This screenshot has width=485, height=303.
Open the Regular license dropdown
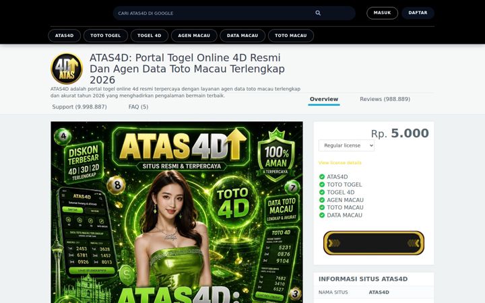click(346, 145)
